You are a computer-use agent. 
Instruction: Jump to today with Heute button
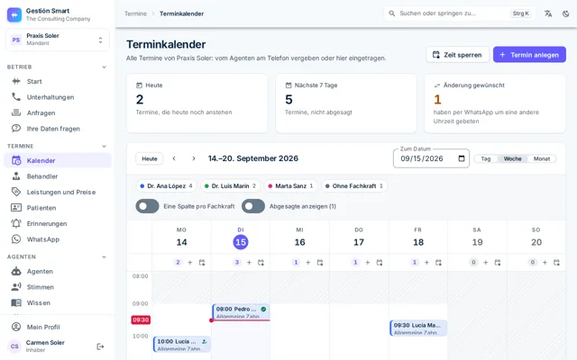150,158
